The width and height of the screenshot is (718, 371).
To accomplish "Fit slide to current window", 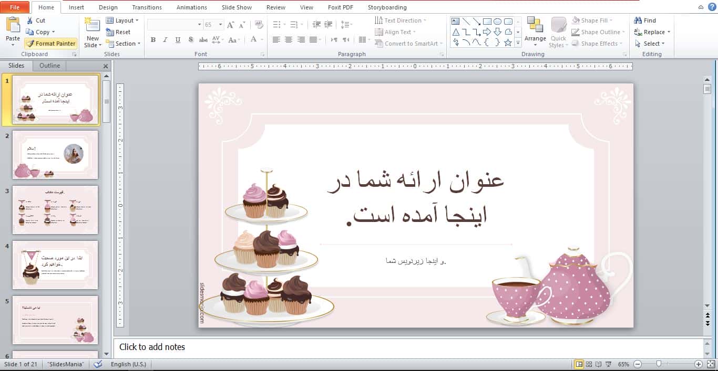I will pos(711,364).
